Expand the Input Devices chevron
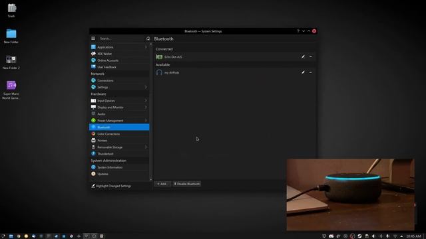The image size is (426, 239). (x=146, y=100)
